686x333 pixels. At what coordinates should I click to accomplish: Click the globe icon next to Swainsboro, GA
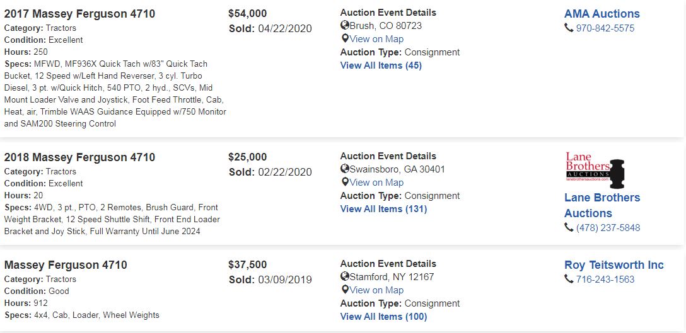pyautogui.click(x=345, y=169)
